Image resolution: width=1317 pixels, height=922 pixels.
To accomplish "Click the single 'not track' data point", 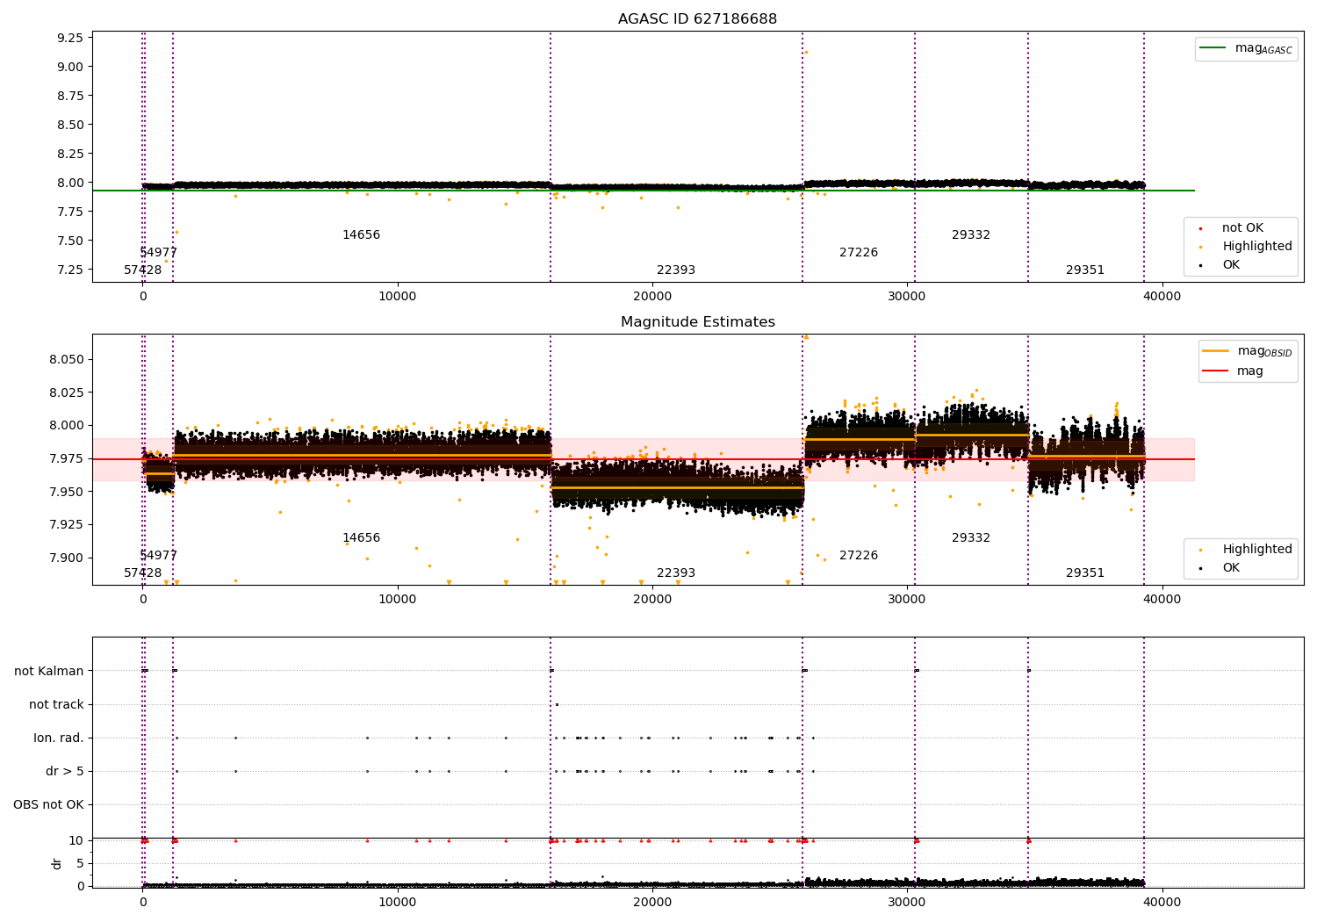I will point(557,704).
